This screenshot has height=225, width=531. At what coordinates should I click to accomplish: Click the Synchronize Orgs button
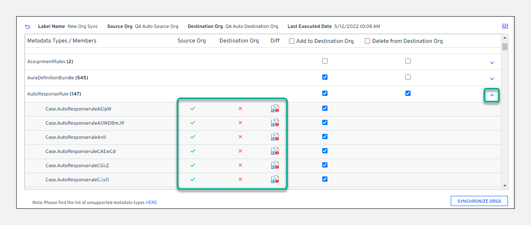pos(479,201)
